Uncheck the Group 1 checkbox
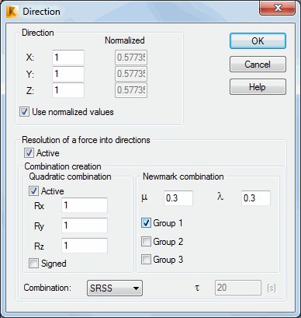Viewport: 301px width, 318px height. (x=146, y=223)
